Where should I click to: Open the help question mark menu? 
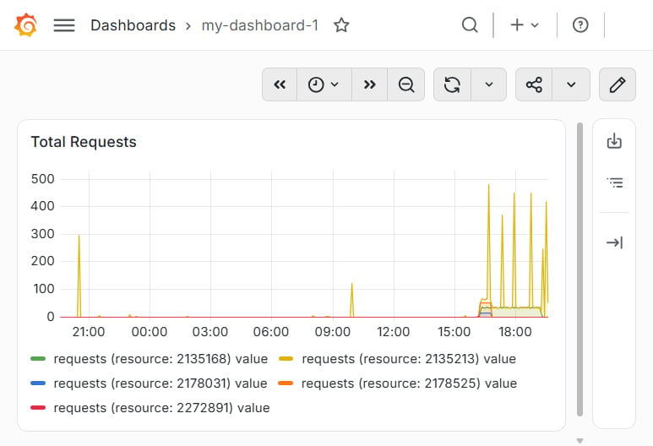click(580, 25)
